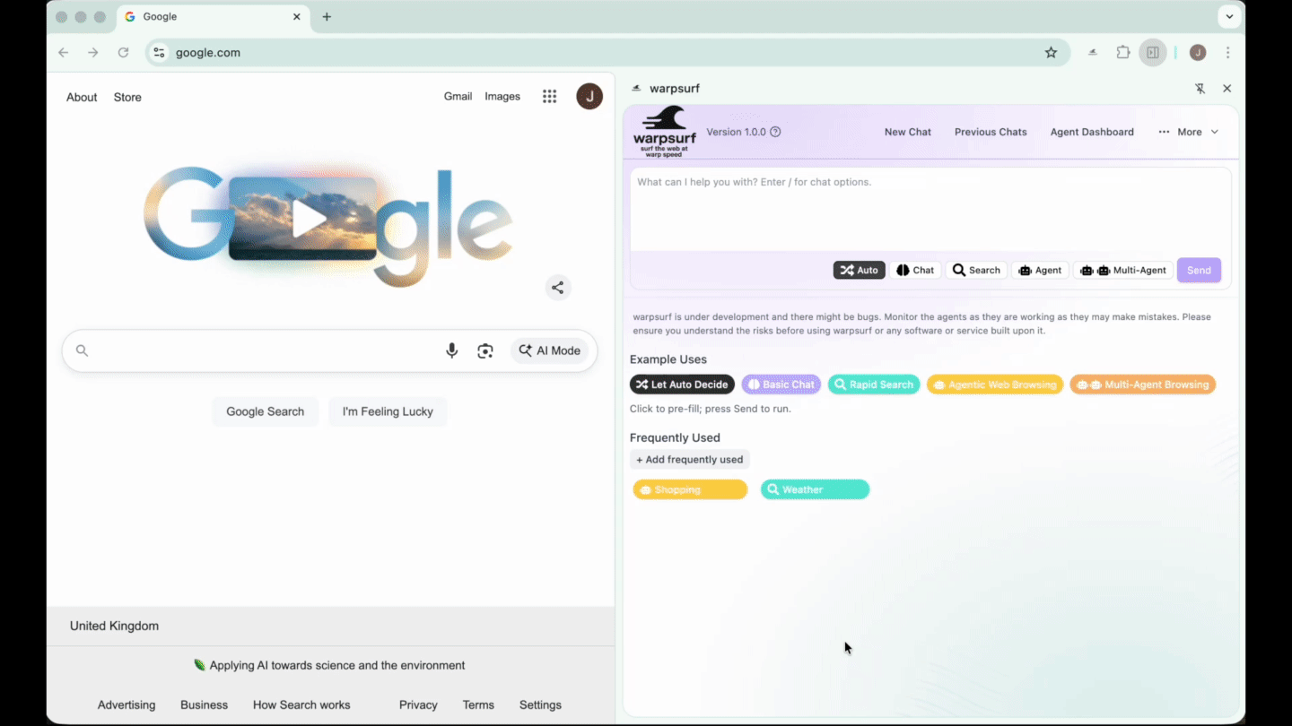Unpin the warpsurf side panel
The image size is (1292, 726).
[x=1200, y=89]
